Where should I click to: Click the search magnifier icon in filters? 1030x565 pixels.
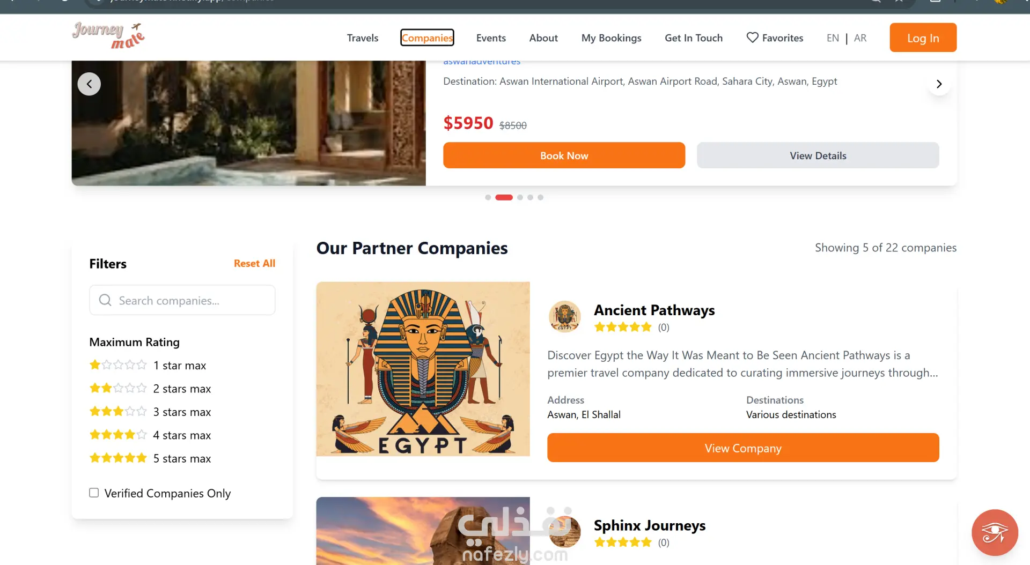105,300
